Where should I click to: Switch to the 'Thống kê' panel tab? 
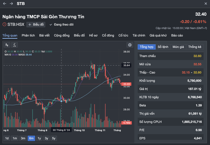tap(195, 47)
